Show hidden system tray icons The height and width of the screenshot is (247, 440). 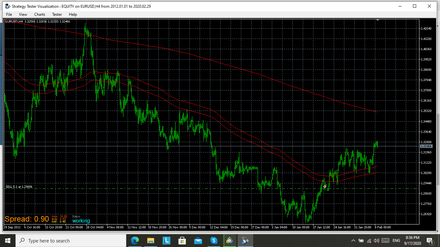coord(353,241)
